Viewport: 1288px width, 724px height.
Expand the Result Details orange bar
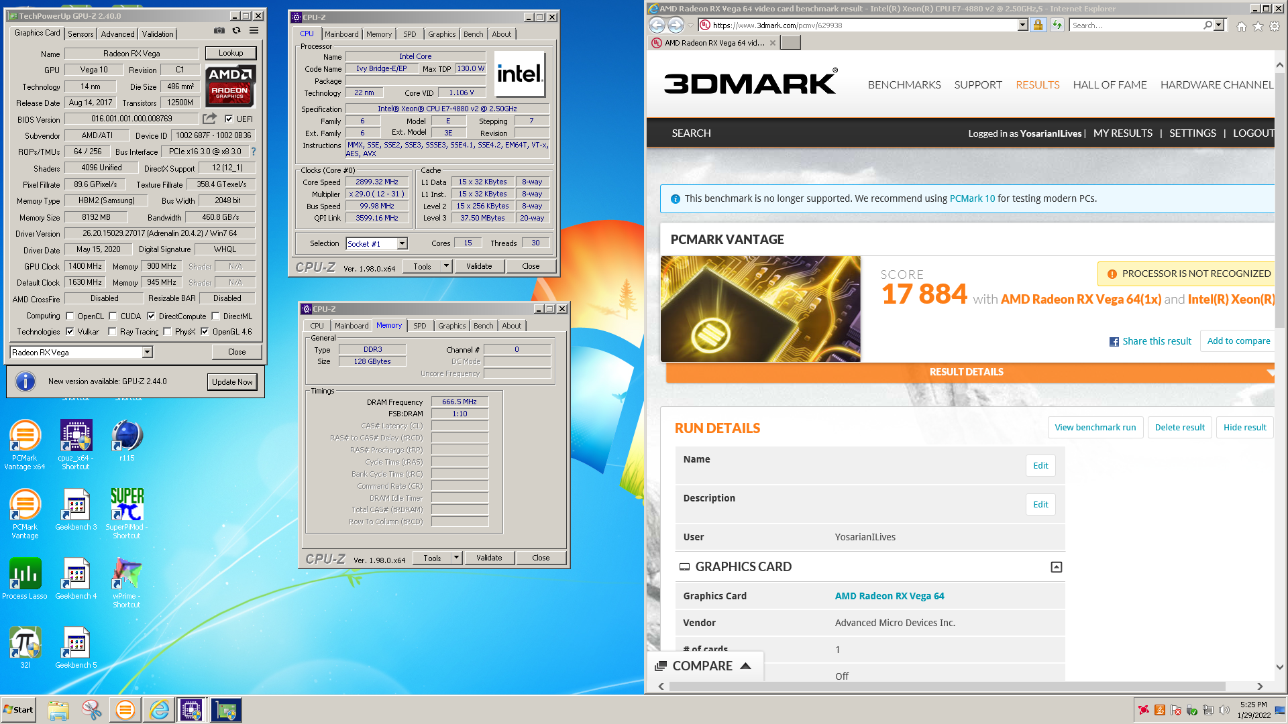tap(966, 372)
